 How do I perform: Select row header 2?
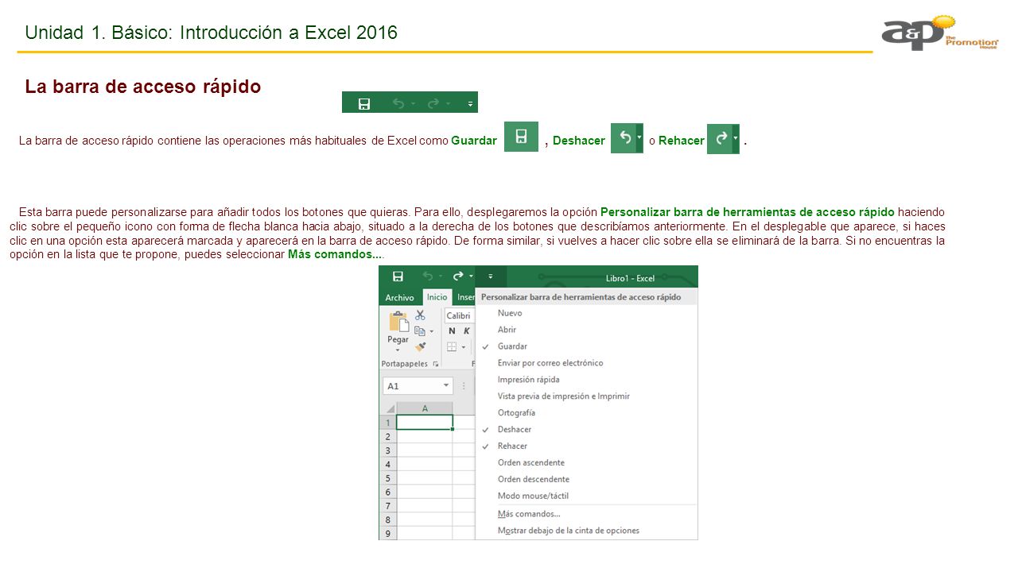(x=388, y=437)
